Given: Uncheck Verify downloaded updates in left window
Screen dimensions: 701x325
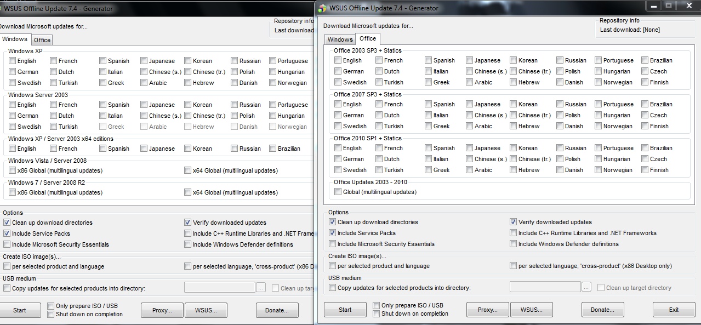Looking at the screenshot, I should pyautogui.click(x=188, y=223).
